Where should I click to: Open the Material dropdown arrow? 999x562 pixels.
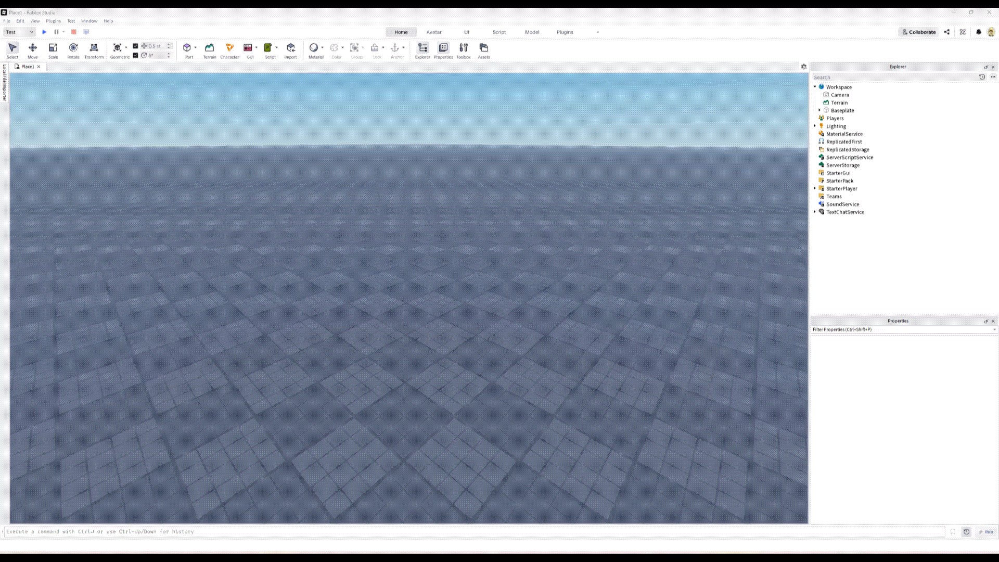coord(323,47)
